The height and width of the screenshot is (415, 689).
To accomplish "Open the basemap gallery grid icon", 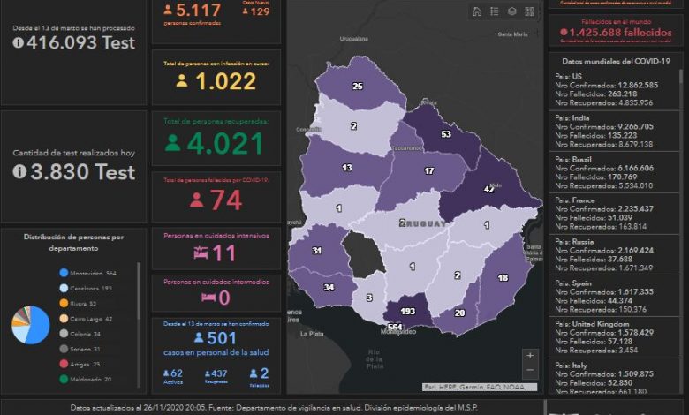I will (529, 11).
